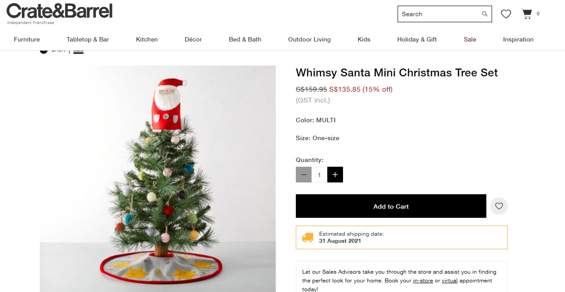565x292 pixels.
Task: Decrease quantity with minus button
Action: pos(304,175)
